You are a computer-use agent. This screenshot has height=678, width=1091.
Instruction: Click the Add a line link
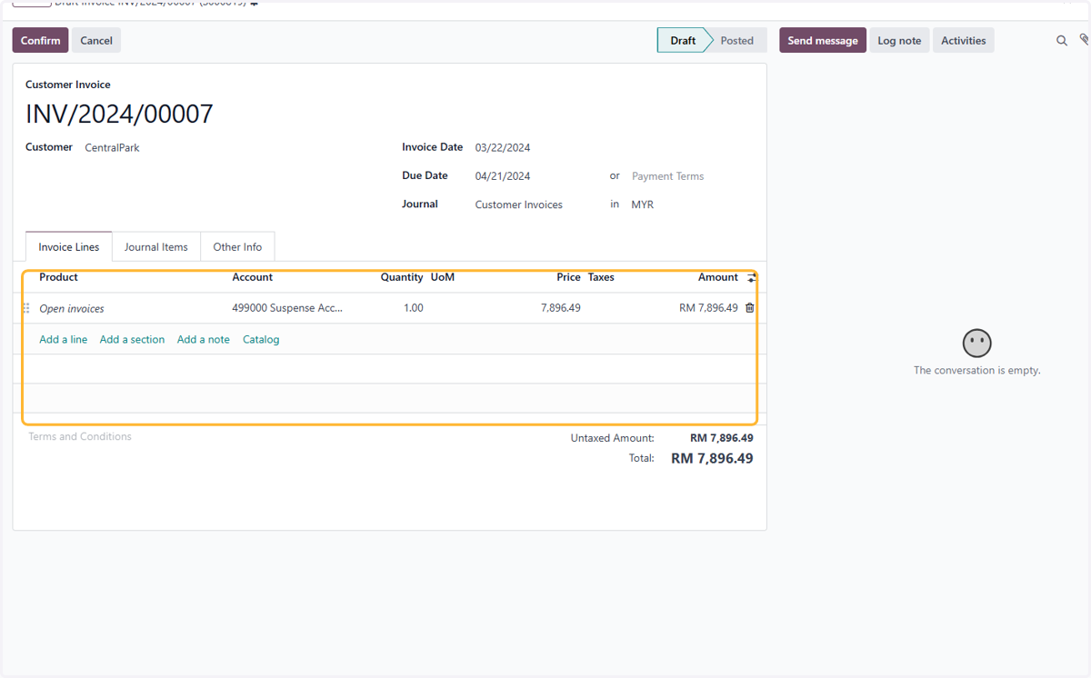(64, 340)
